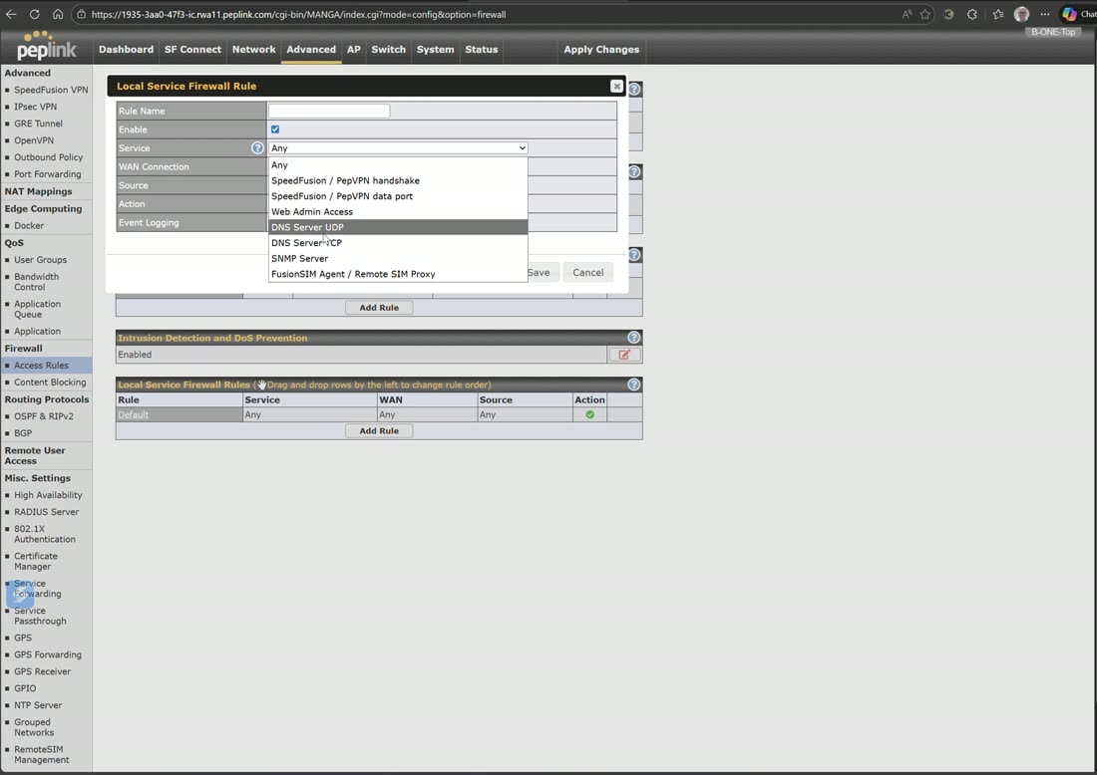Open SpeedFusion VPN in sidebar
The height and width of the screenshot is (775, 1097).
(x=51, y=90)
